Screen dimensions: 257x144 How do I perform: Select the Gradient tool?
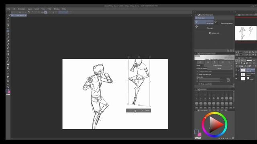click(x=8, y=68)
